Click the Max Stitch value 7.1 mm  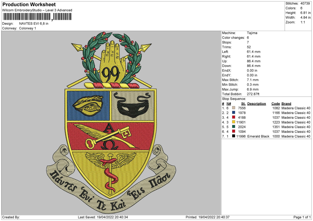coord(253,80)
